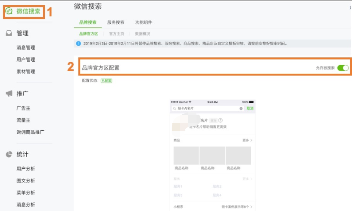Click the 统计 section heading
Image resolution: width=352 pixels, height=211 pixels.
(x=22, y=154)
